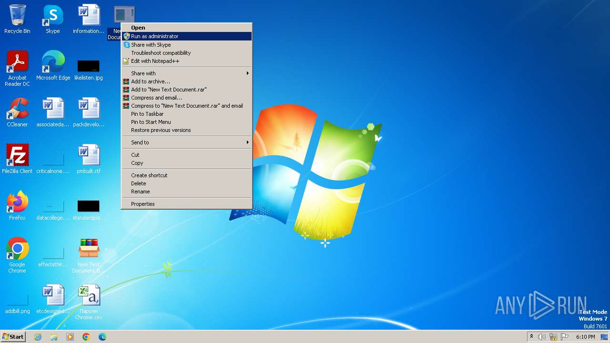Open Windows Media Player taskbar icon
Screen dimensions: 610x343
click(x=70, y=337)
